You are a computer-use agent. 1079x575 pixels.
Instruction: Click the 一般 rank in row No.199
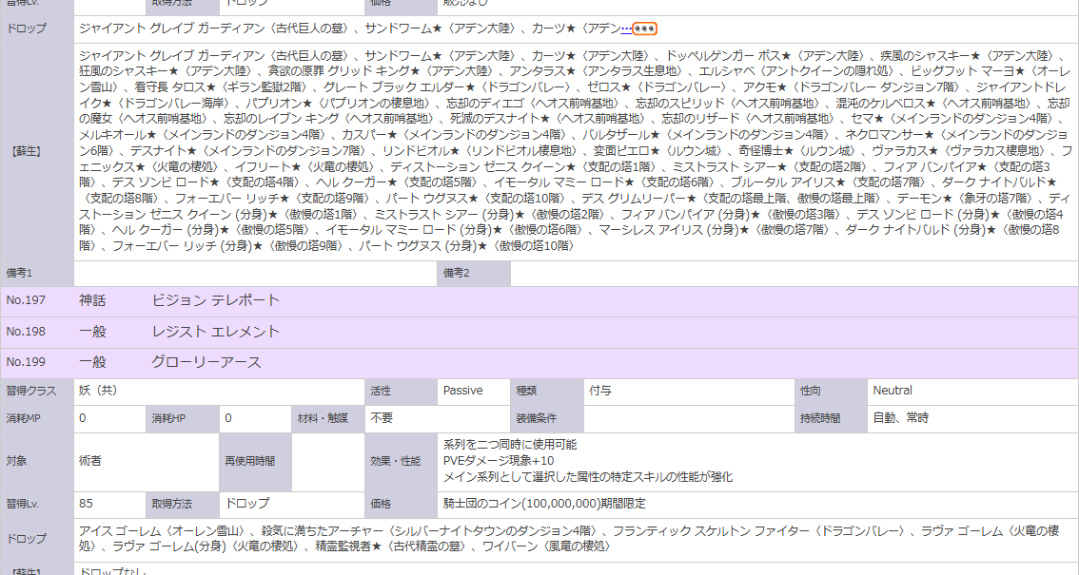[92, 362]
